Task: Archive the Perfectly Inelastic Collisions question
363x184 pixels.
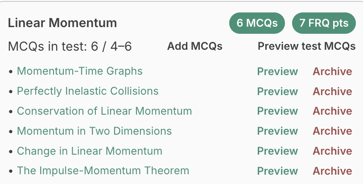Action: pos(332,92)
